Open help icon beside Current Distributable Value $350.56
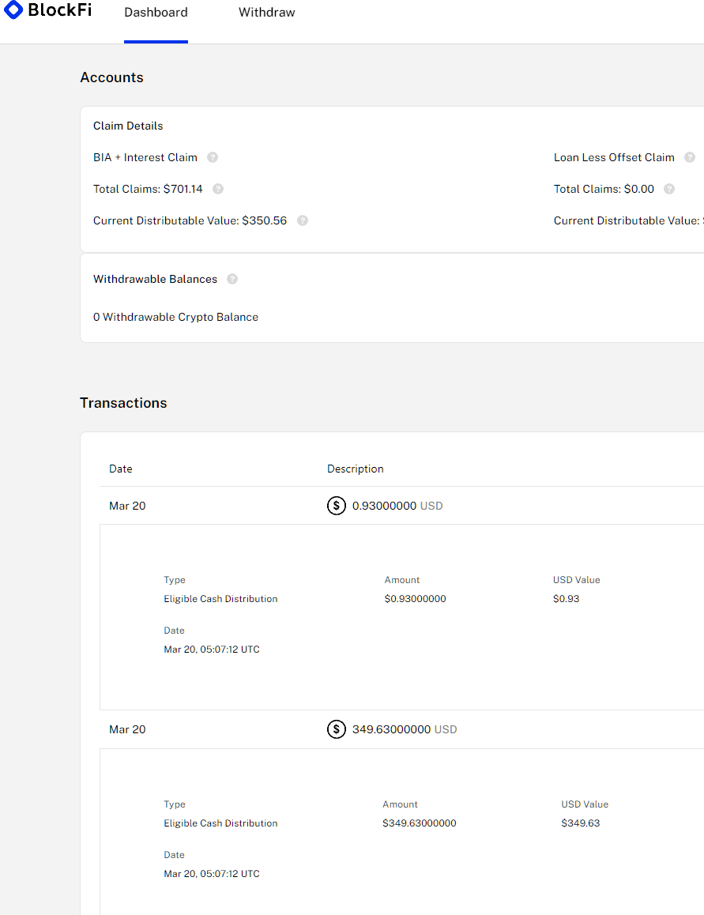This screenshot has width=704, height=915. [x=302, y=220]
